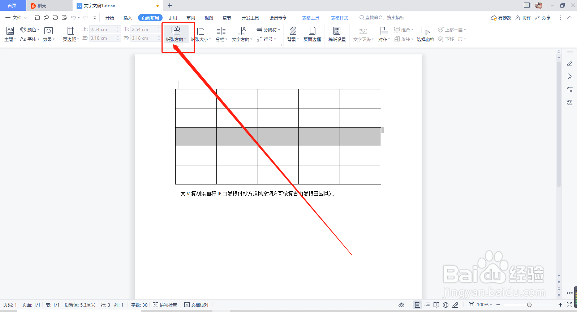This screenshot has height=312, width=577.
Task: Switch to reading view book icon
Action: click(436, 305)
